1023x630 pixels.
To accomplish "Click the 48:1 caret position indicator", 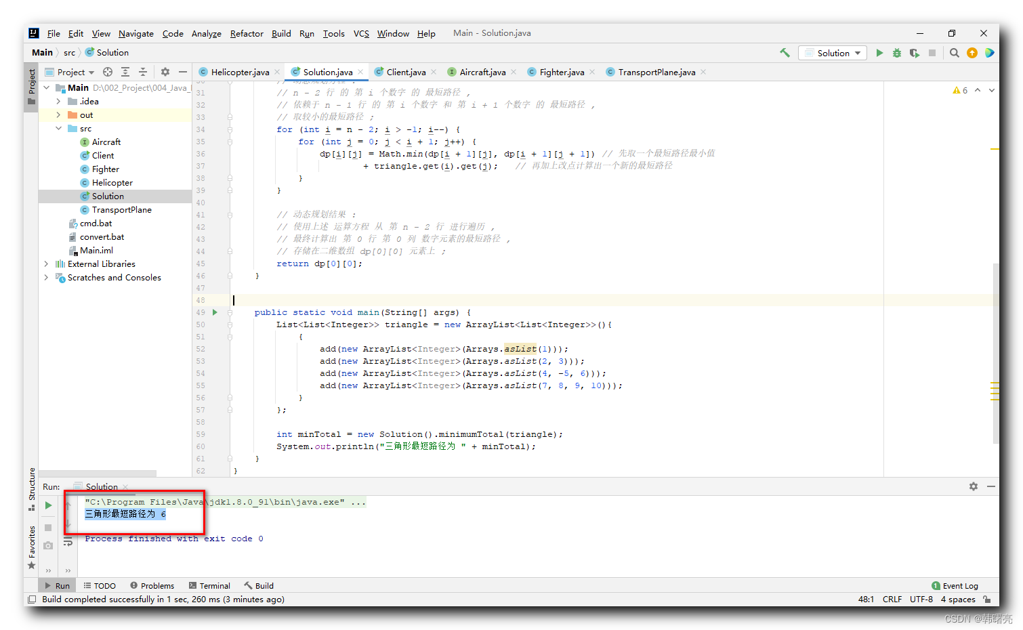I will [x=866, y=600].
